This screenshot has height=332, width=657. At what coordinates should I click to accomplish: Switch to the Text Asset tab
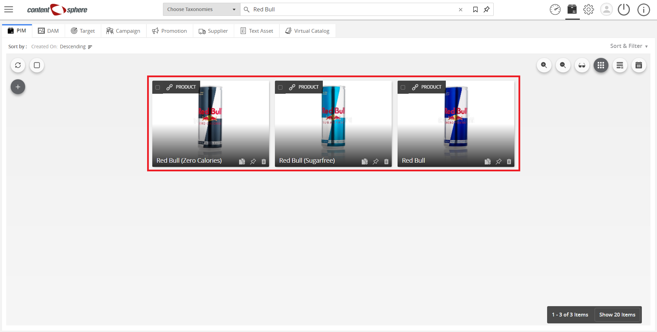[257, 31]
